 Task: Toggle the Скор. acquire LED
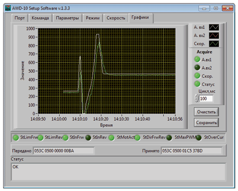tap(197, 76)
